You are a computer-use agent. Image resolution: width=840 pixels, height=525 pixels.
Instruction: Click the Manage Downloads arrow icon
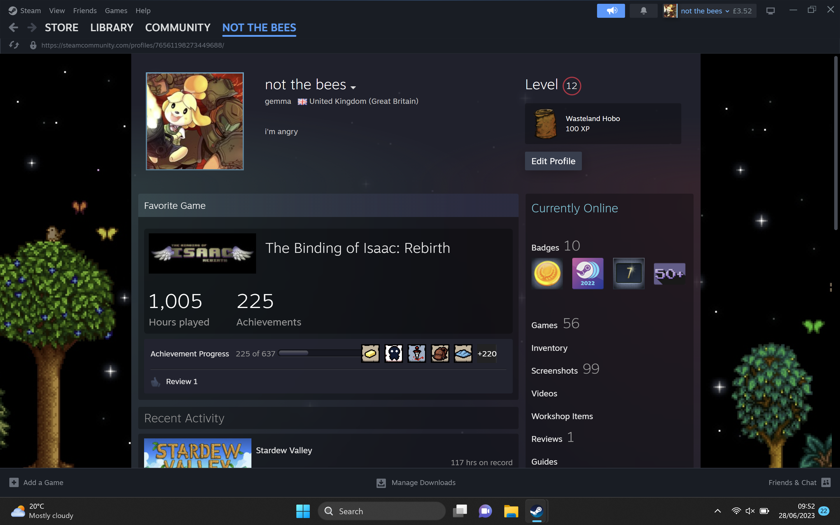[381, 483]
